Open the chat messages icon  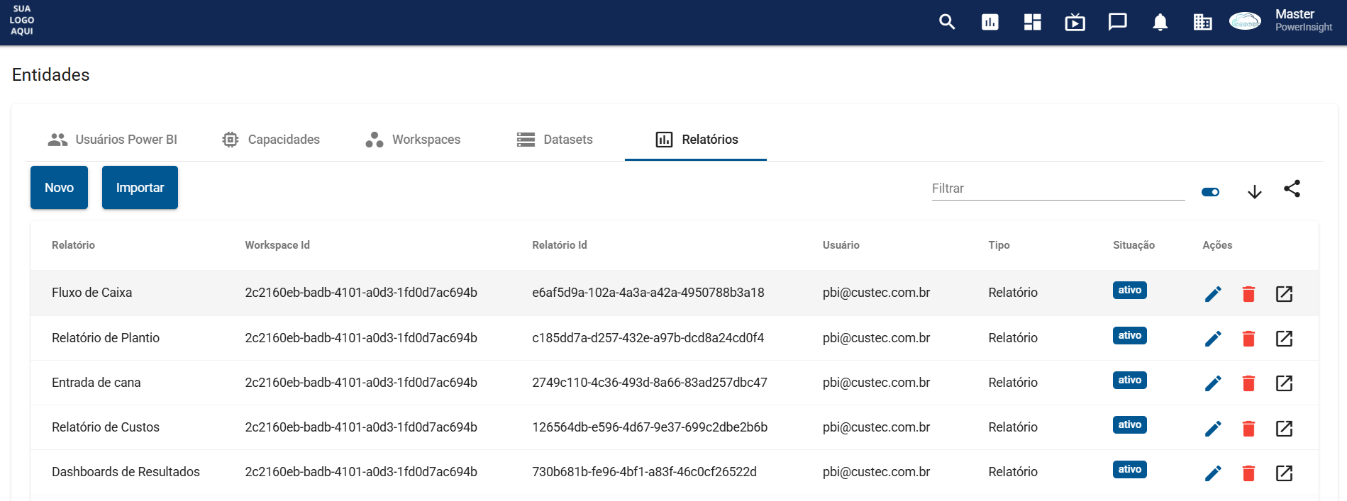pos(1117,22)
